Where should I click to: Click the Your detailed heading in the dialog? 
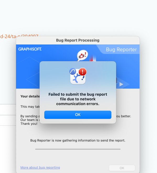point(30,96)
